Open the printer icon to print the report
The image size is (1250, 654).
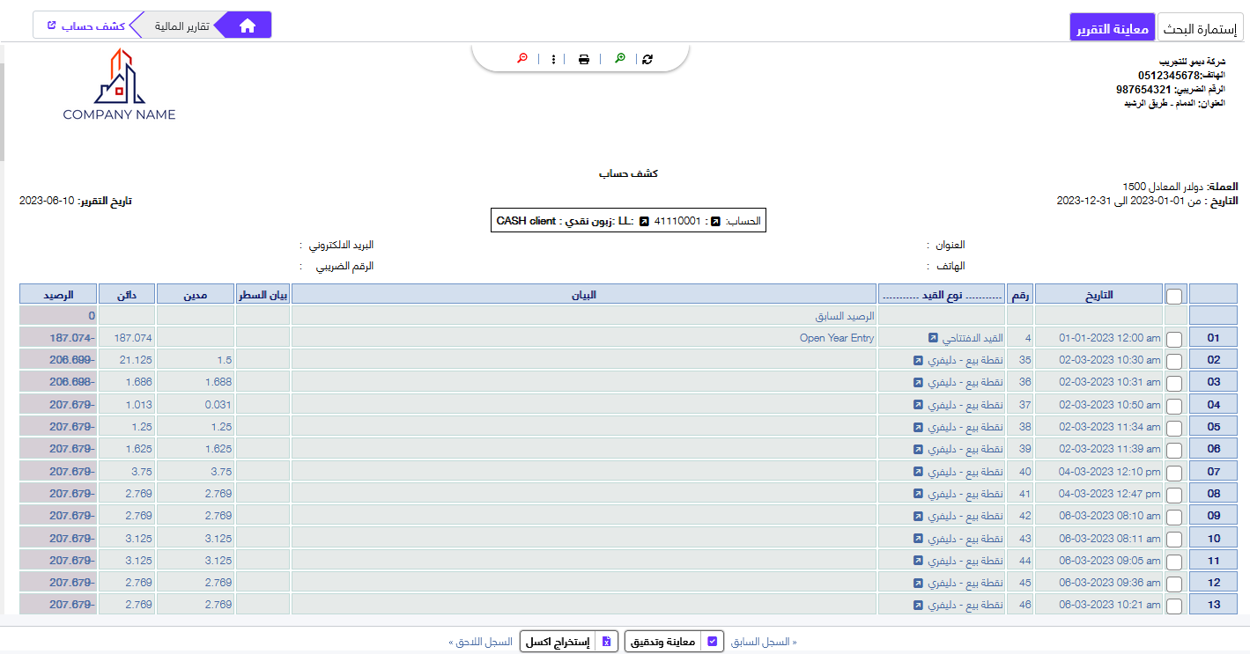tap(583, 58)
